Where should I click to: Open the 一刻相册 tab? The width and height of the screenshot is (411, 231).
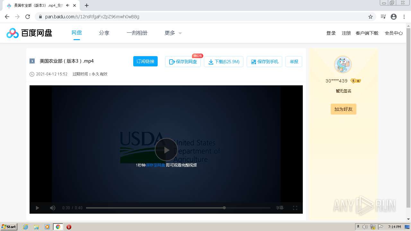[137, 33]
